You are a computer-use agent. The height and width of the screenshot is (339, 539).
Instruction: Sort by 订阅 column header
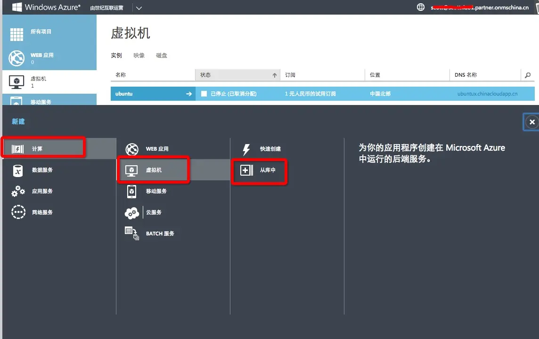point(290,75)
